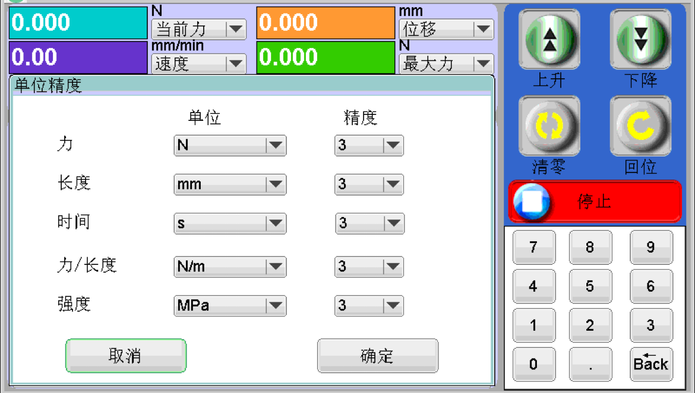
Task: Click the orange displacement readout
Action: 326,23
